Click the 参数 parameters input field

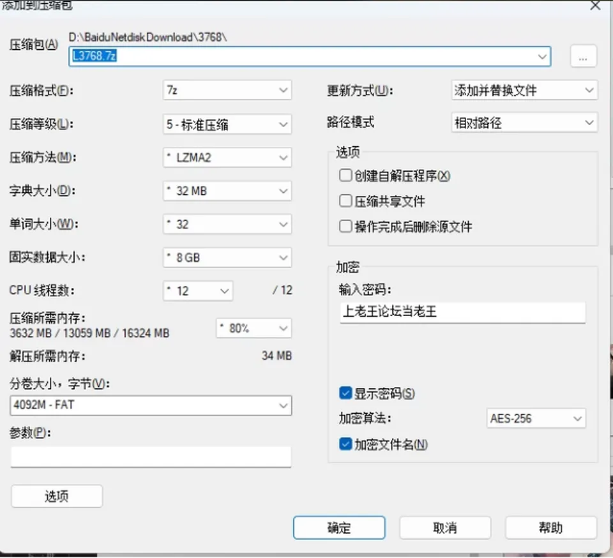[151, 456]
